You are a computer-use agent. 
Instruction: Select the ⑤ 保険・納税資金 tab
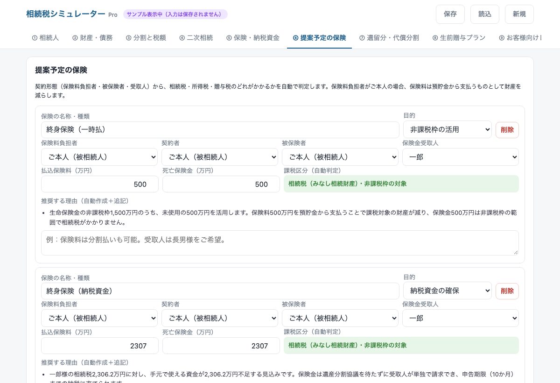coord(253,38)
